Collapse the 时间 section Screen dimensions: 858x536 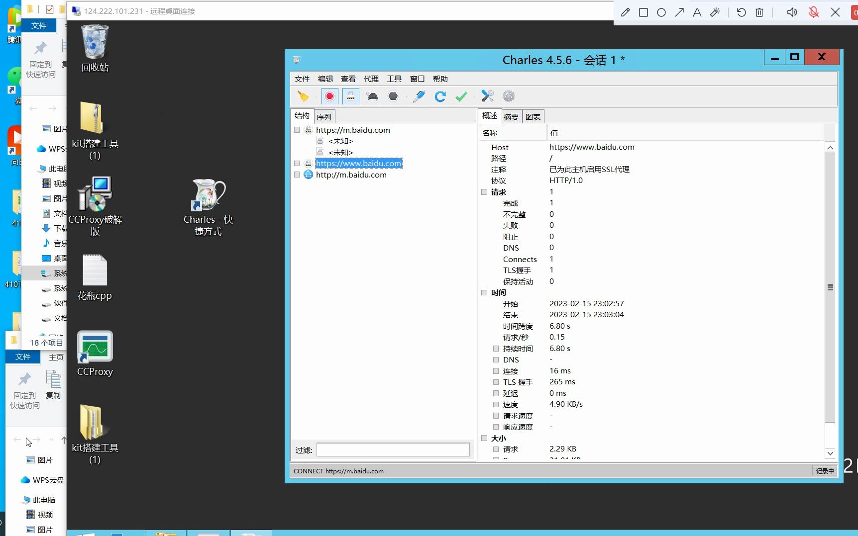(484, 292)
